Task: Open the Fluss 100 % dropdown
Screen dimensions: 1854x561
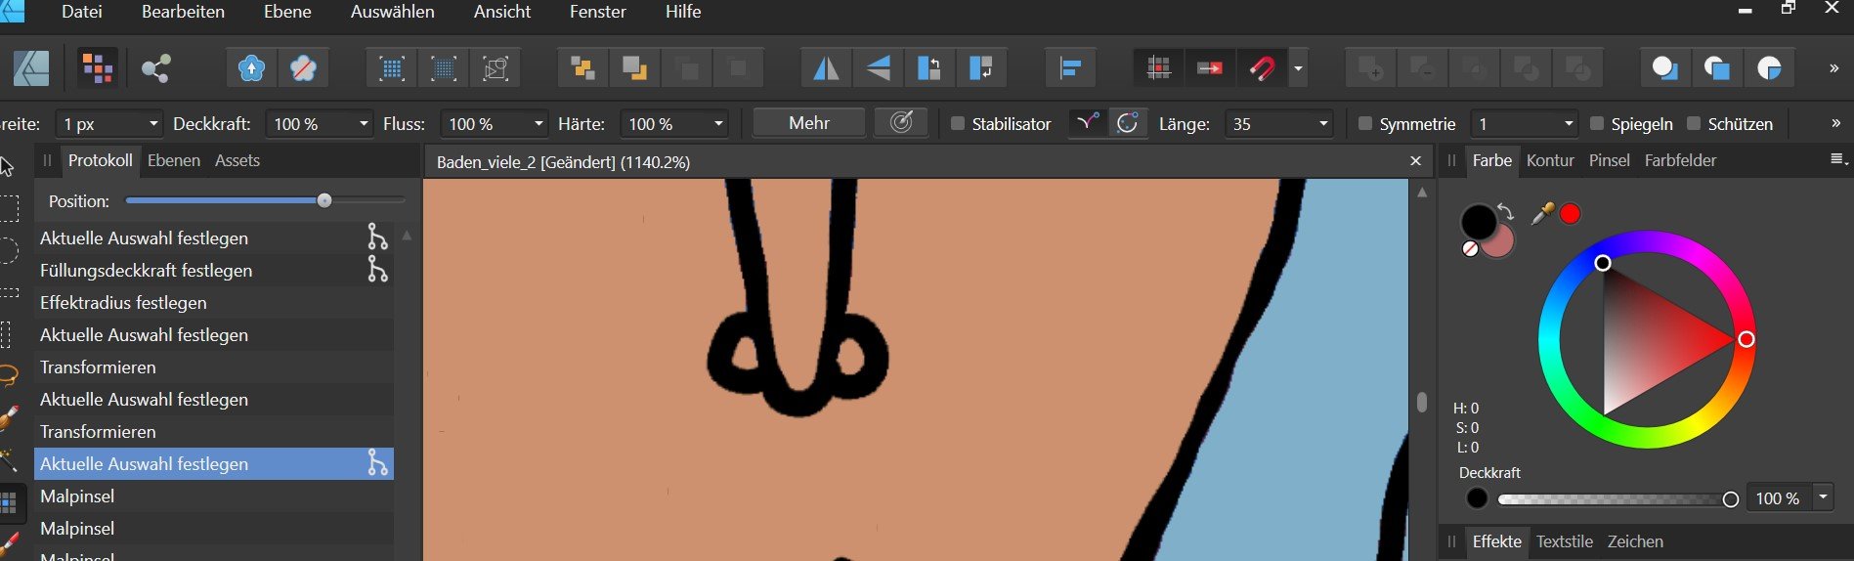Action: 539,124
